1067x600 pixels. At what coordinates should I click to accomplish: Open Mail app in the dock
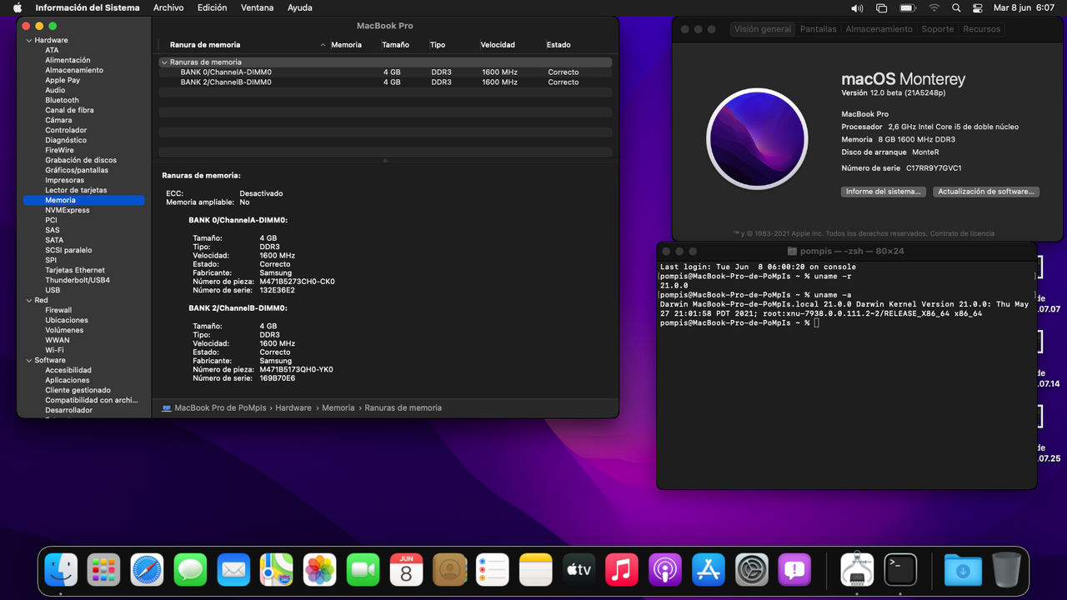click(233, 570)
